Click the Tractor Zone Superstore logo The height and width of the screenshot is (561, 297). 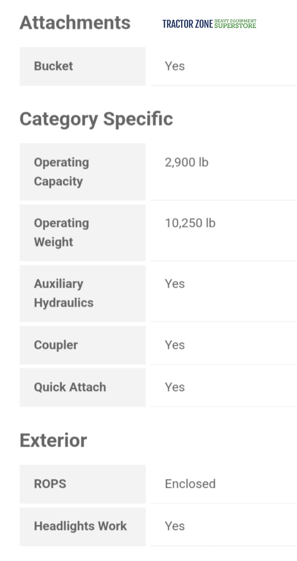[209, 24]
